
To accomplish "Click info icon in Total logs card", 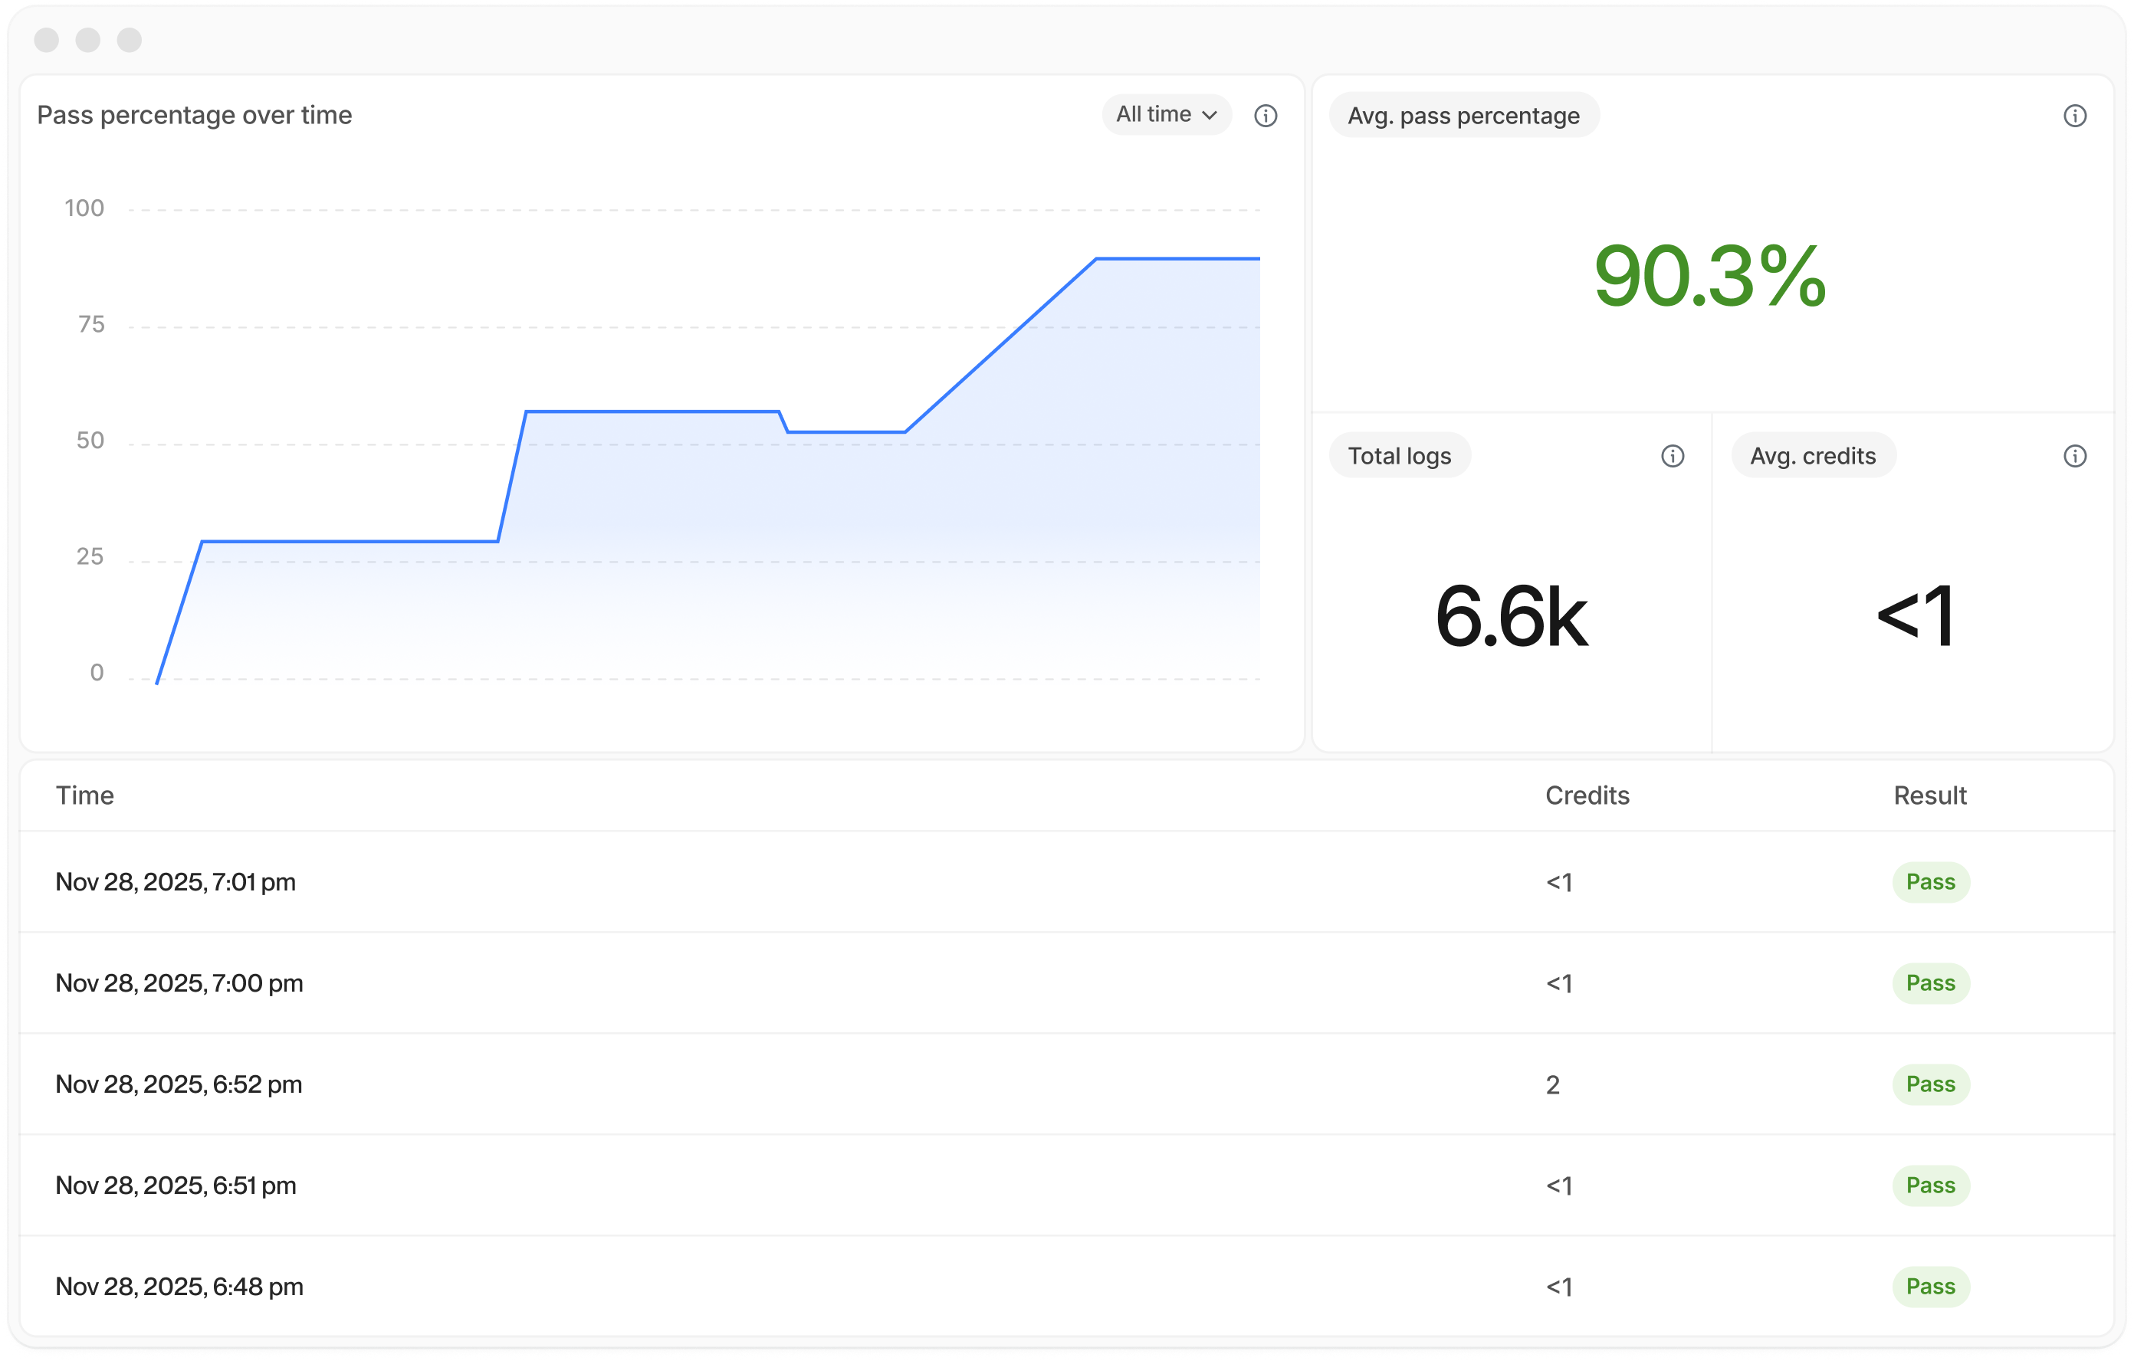I will [1673, 455].
